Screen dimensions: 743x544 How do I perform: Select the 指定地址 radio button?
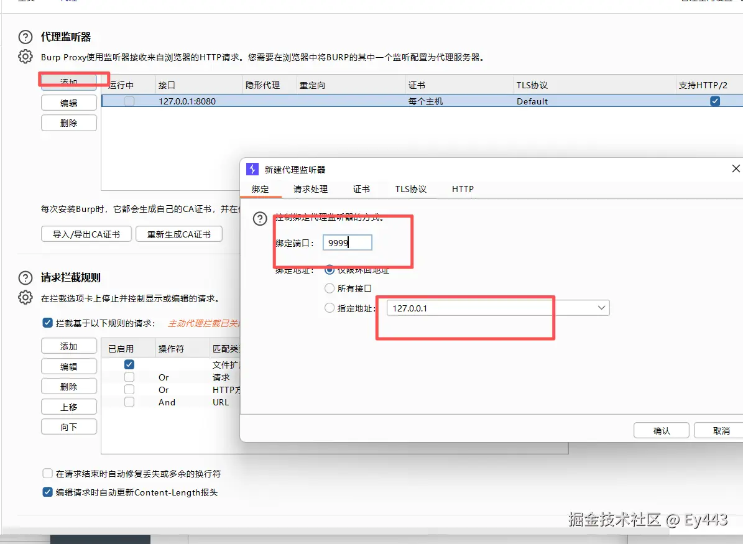(x=330, y=308)
